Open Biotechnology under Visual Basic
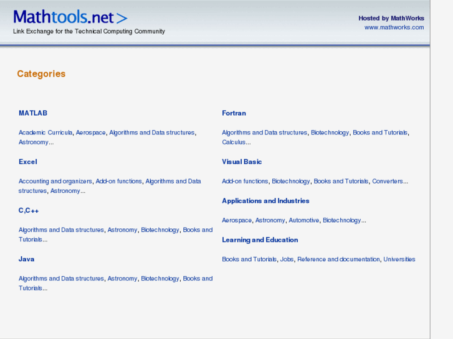453x339 pixels. tap(291, 181)
